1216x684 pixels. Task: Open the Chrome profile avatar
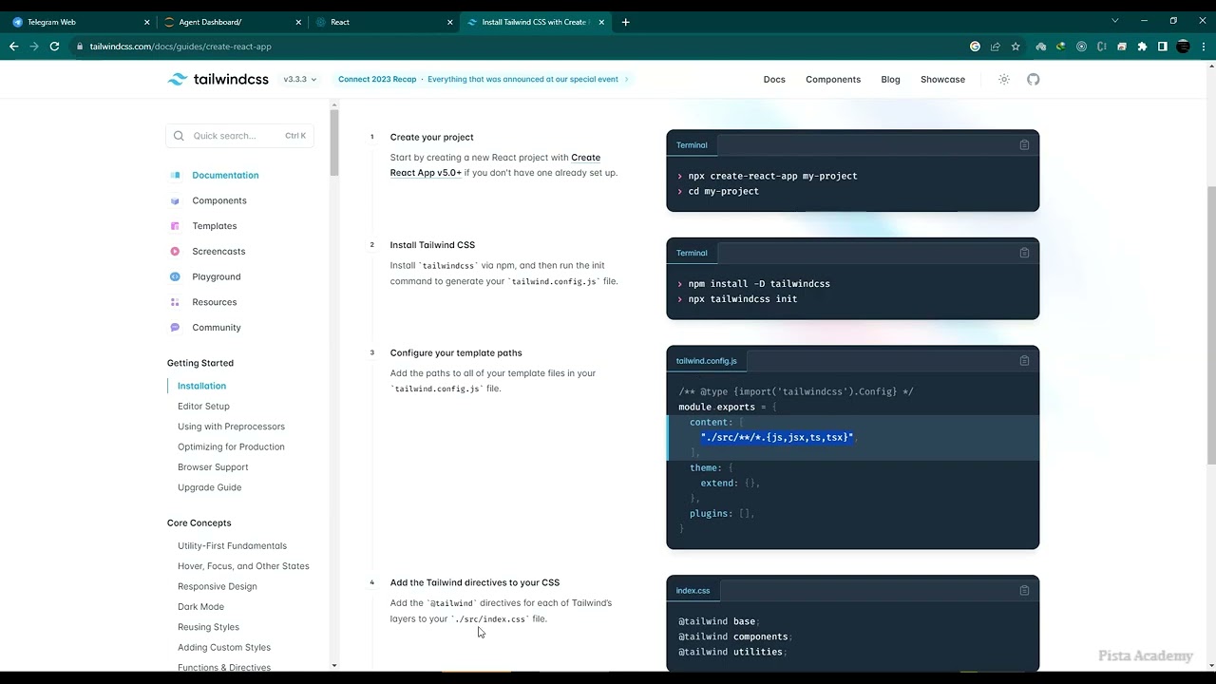click(1183, 47)
